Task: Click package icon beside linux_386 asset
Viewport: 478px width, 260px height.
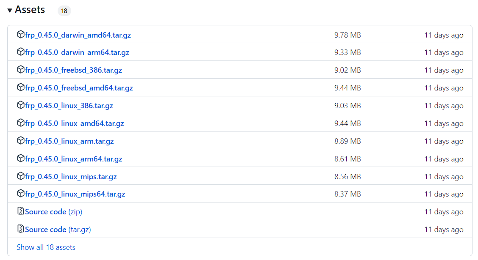Action: [20, 105]
